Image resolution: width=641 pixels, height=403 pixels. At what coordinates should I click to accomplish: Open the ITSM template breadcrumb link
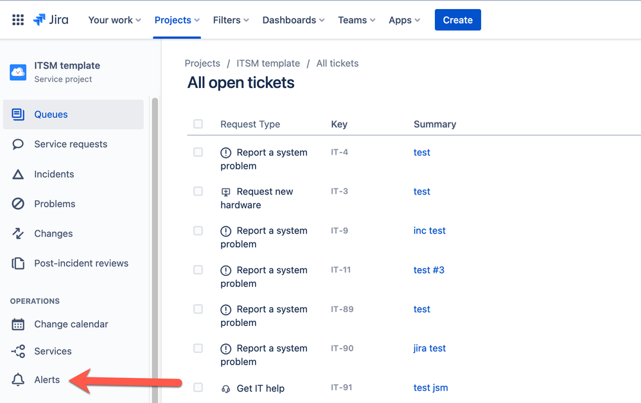pos(268,64)
